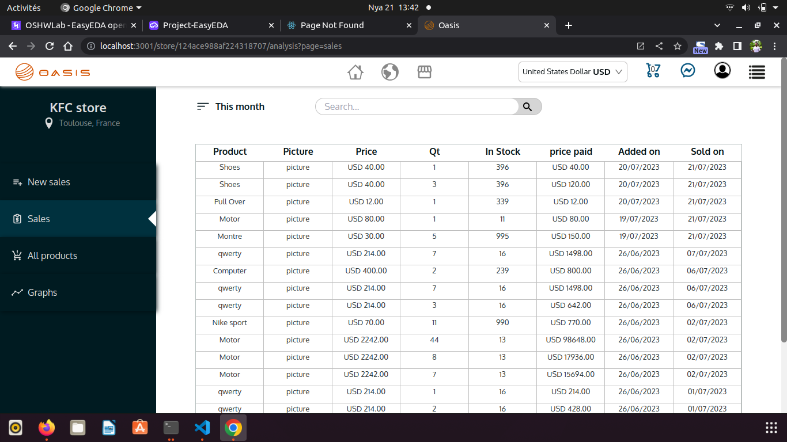The width and height of the screenshot is (787, 442).
Task: Open the New sales sidebar item
Action: click(78, 182)
